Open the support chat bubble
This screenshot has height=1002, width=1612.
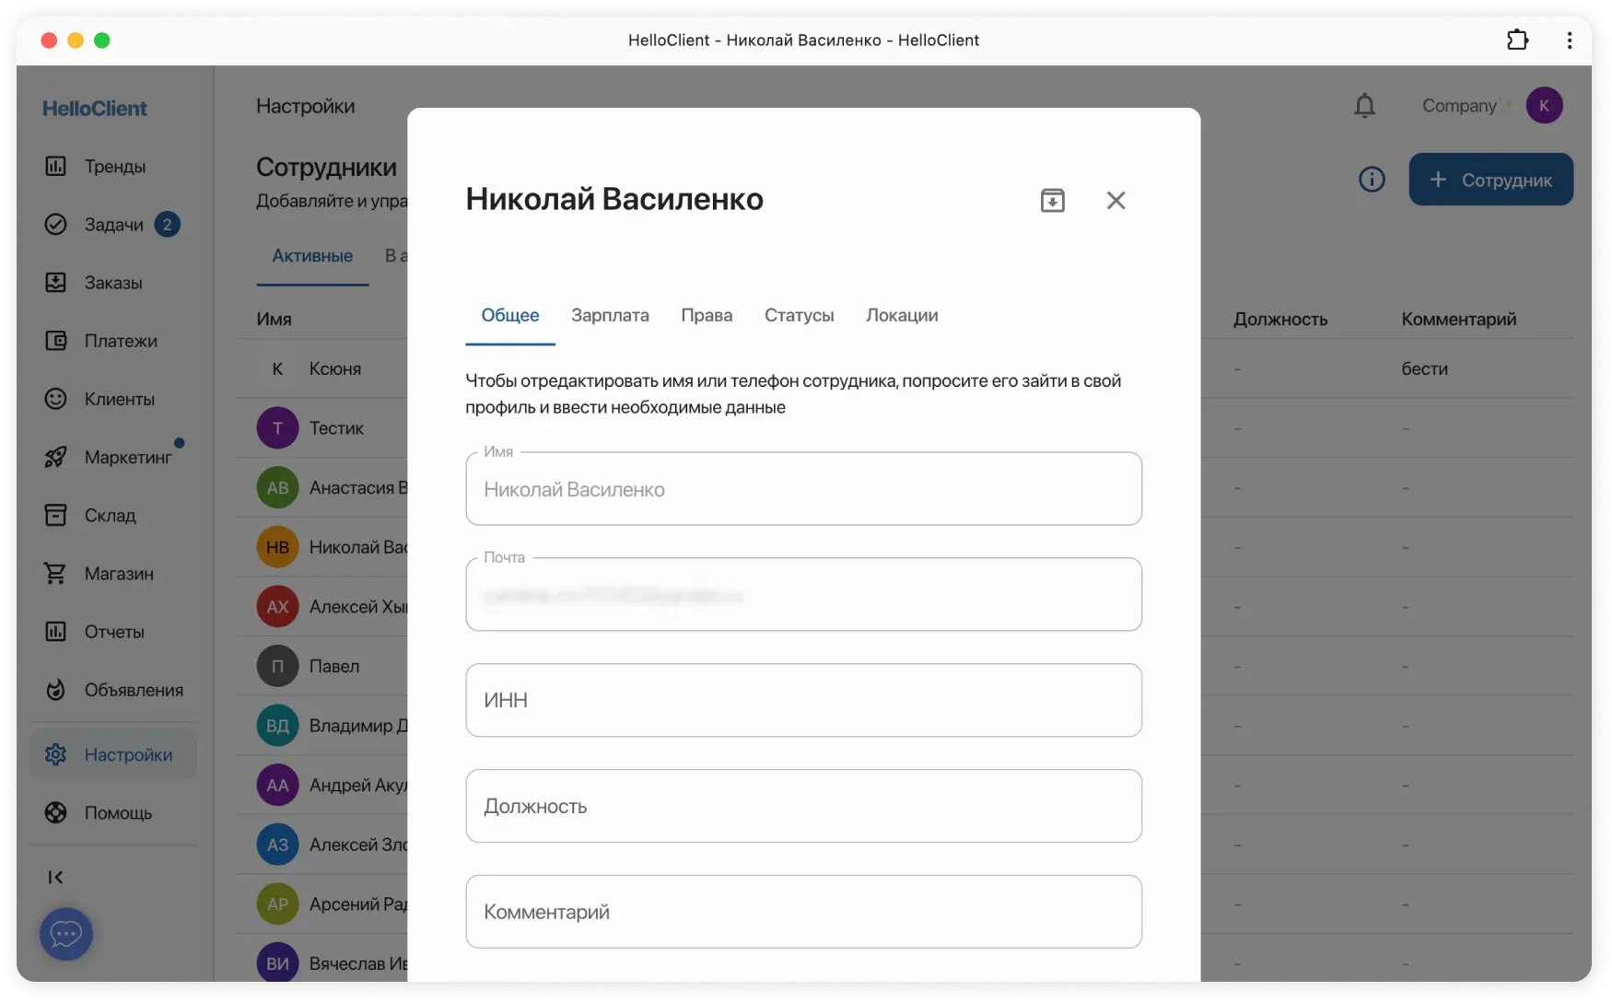click(x=65, y=934)
